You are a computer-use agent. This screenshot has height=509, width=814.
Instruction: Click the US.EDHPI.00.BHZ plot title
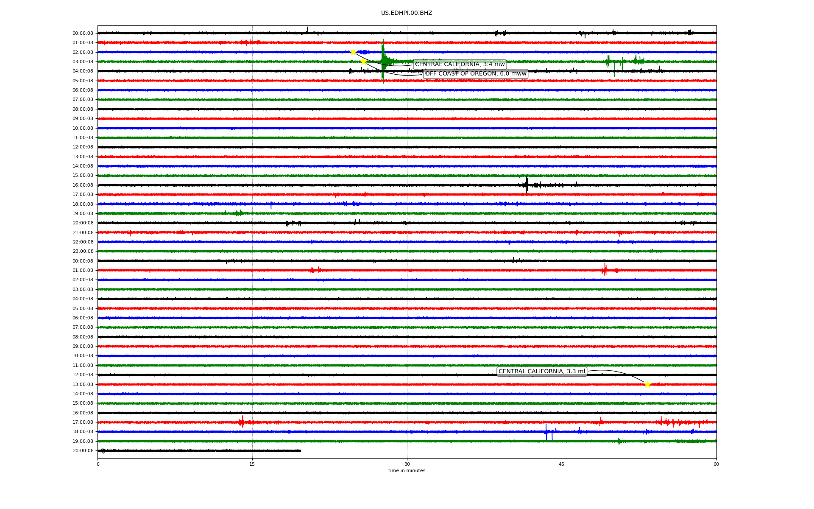(406, 13)
